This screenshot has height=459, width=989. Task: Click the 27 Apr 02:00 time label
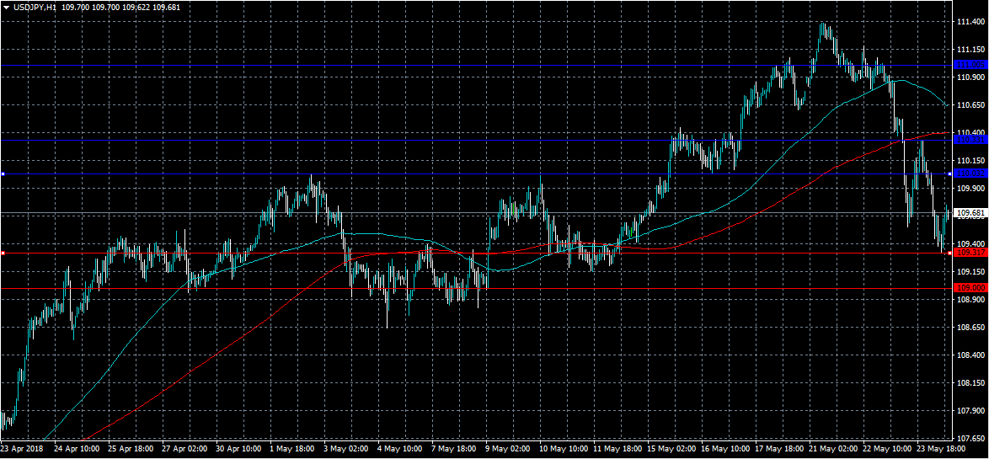click(185, 449)
